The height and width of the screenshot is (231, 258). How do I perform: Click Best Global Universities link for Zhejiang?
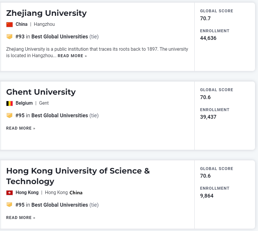pyautogui.click(x=60, y=37)
